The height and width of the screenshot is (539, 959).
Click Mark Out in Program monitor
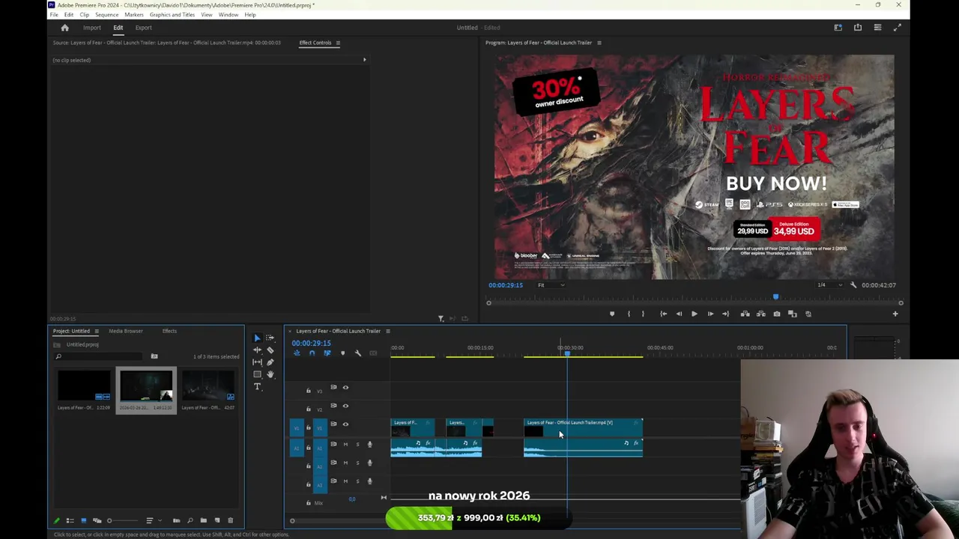[643, 314]
